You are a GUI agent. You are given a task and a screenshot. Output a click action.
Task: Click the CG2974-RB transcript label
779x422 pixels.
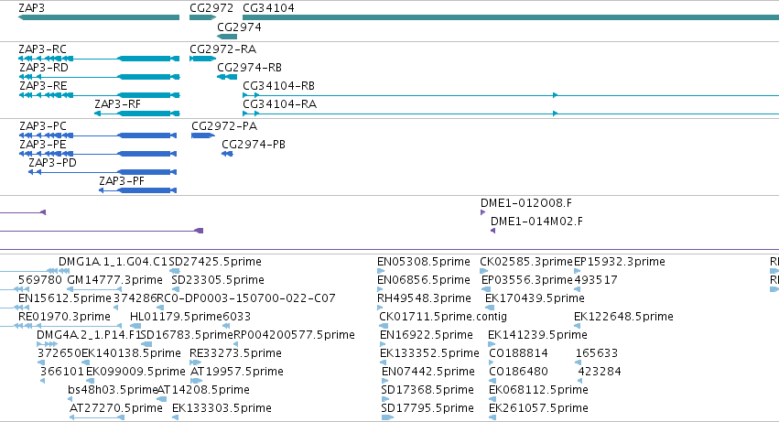pos(249,68)
